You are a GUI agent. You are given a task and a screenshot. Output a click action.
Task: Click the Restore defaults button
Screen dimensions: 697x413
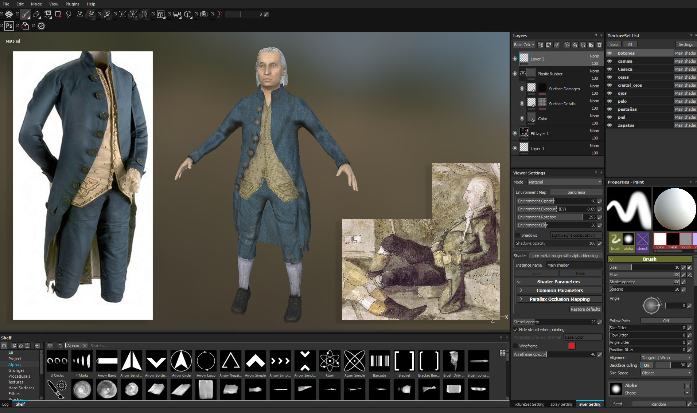(585, 309)
